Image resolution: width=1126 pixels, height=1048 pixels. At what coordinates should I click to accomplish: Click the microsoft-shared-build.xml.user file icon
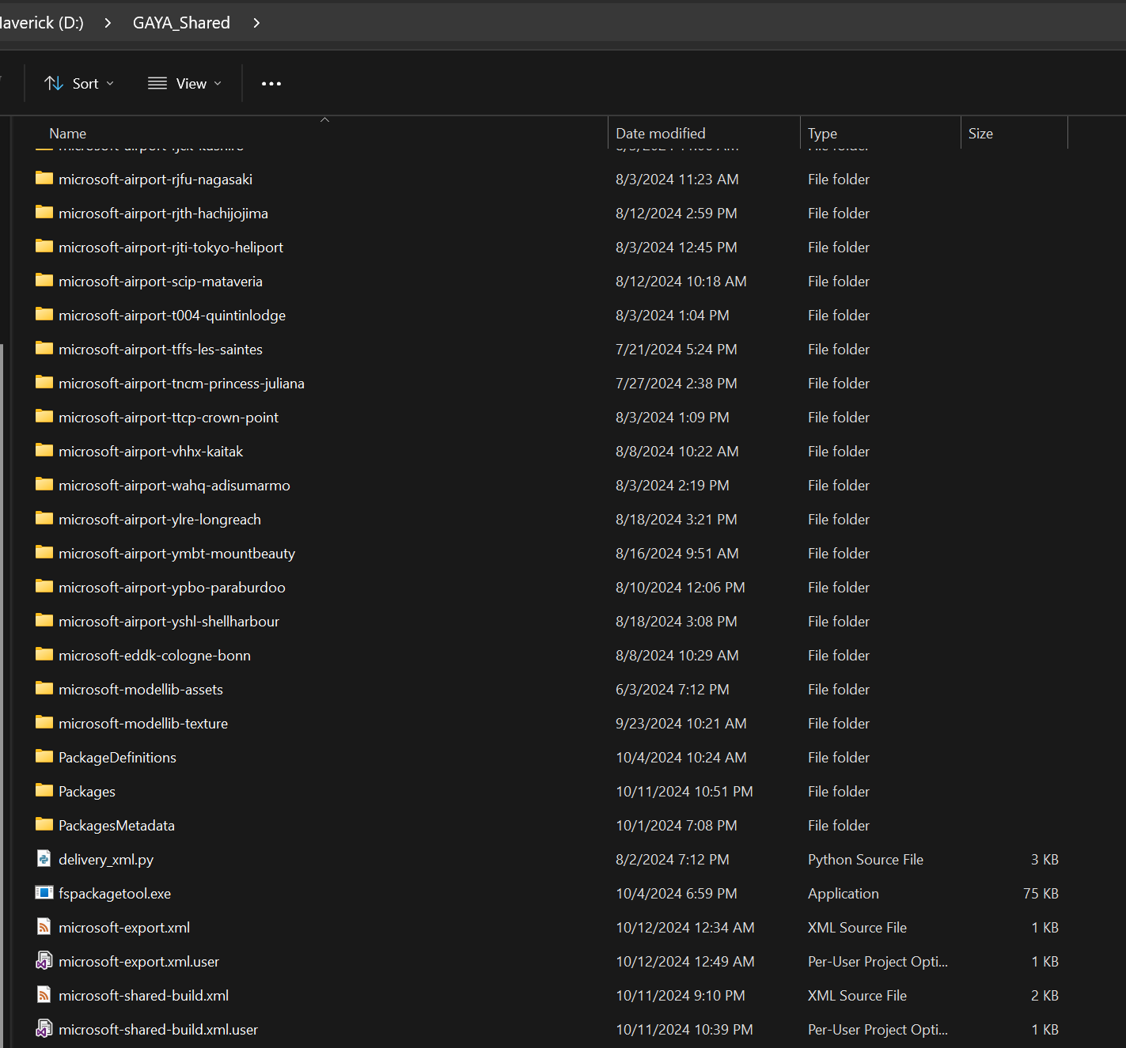click(44, 1029)
